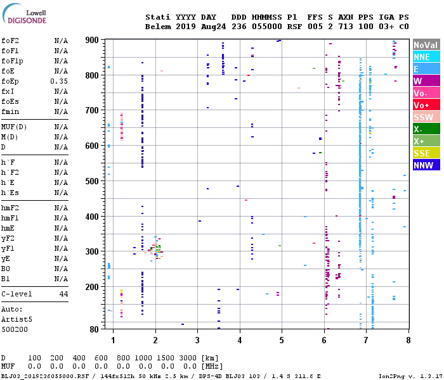Click the 500 km height axis label

pyautogui.click(x=92, y=181)
